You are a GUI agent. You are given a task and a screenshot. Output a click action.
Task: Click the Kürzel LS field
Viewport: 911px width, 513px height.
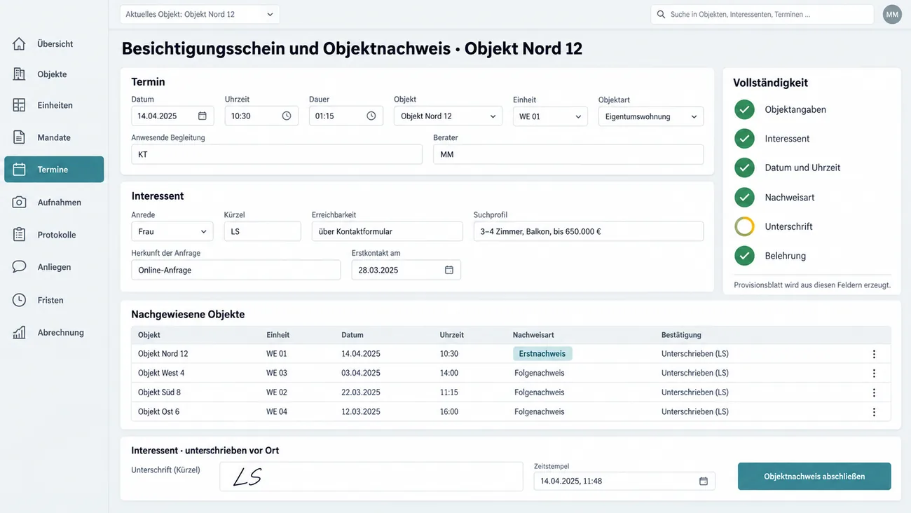[x=262, y=231]
